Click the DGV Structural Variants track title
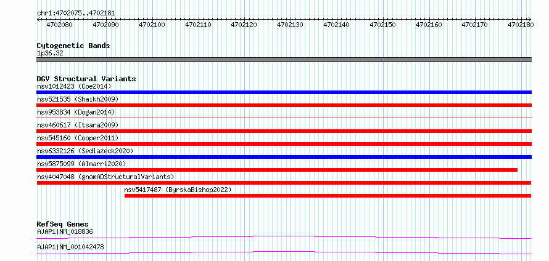This screenshot has width=549, height=261. pyautogui.click(x=86, y=79)
